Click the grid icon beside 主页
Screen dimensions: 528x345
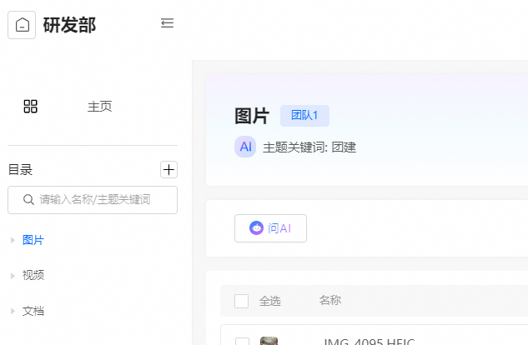pos(30,107)
